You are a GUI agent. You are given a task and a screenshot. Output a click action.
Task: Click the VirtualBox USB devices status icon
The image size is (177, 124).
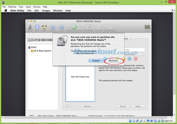point(141,121)
